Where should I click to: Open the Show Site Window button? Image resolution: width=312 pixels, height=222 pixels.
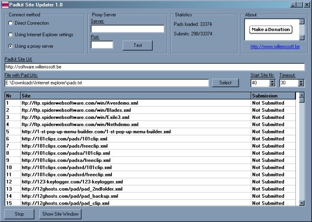click(60, 214)
